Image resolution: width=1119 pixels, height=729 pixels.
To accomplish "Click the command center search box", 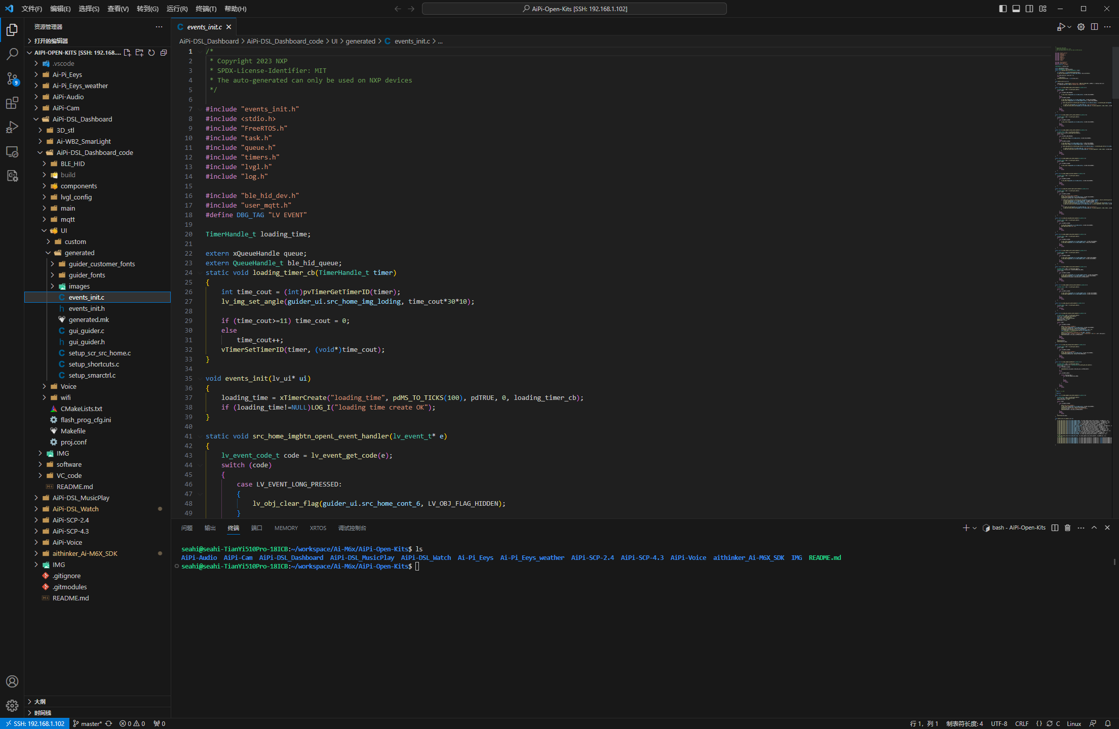I will pos(574,9).
